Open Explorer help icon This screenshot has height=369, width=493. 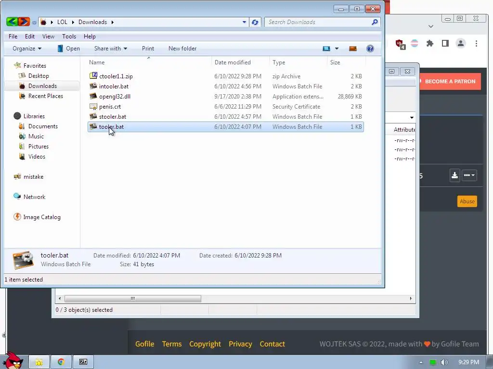point(370,49)
